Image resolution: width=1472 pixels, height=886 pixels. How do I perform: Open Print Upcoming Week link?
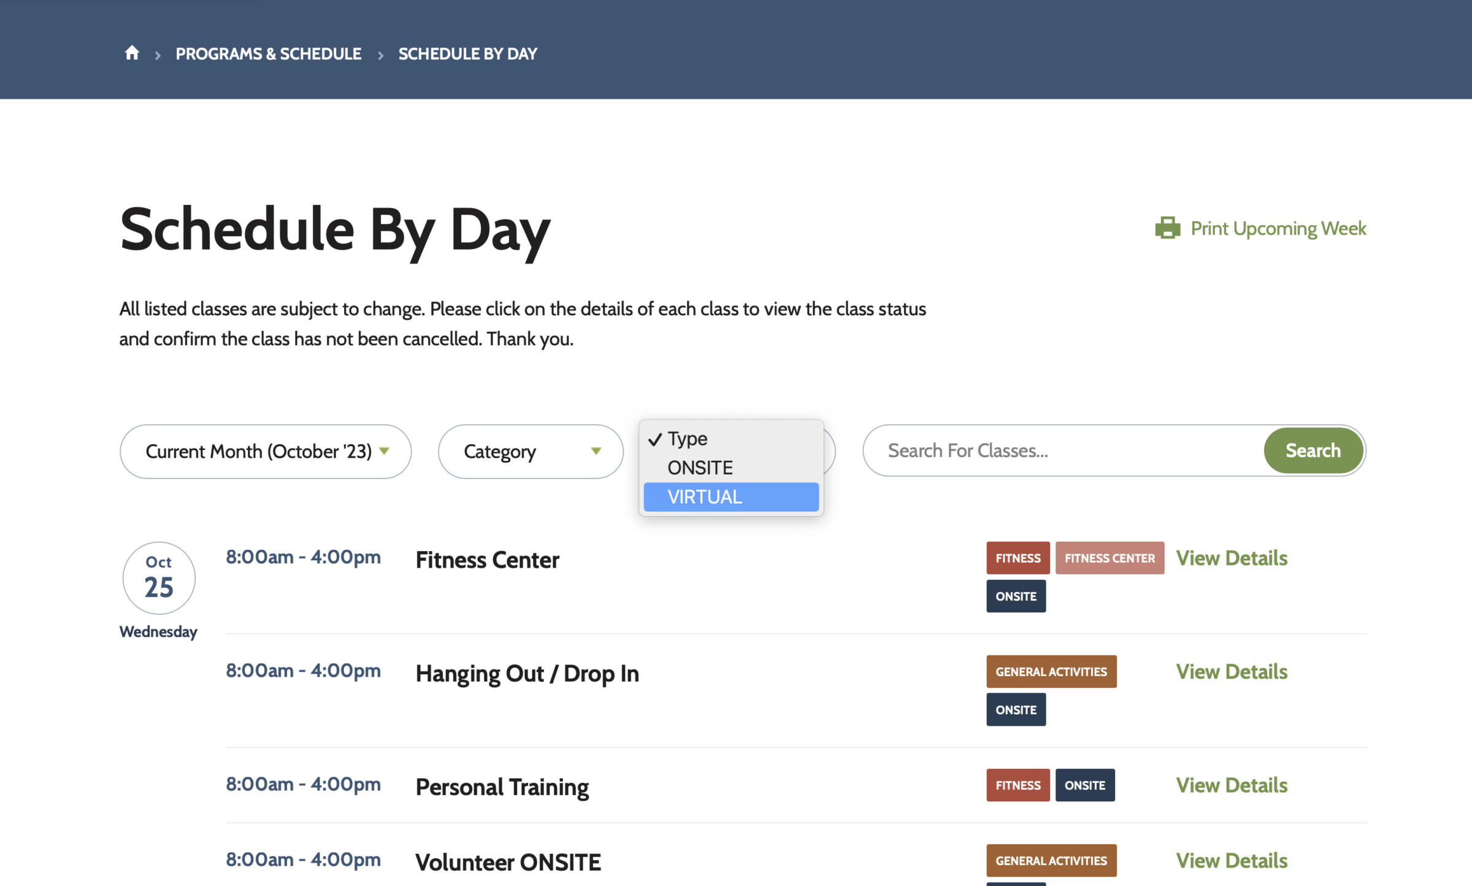[1278, 228]
